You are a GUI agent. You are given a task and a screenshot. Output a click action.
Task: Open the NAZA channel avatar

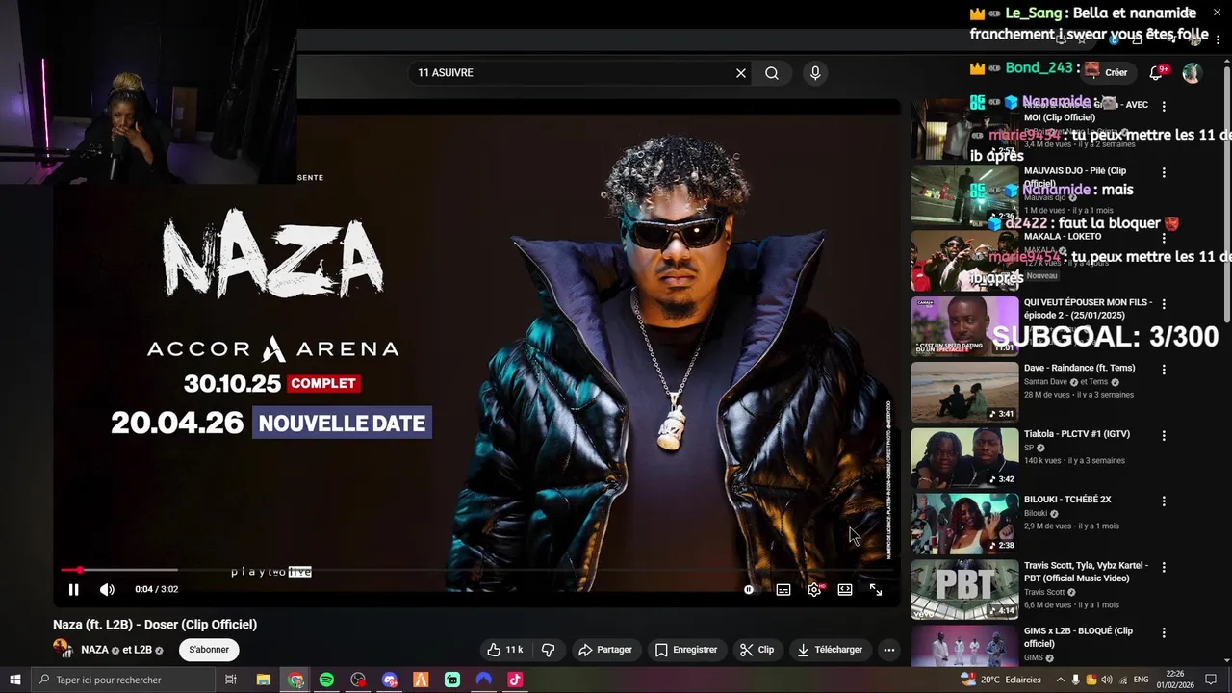(x=63, y=650)
